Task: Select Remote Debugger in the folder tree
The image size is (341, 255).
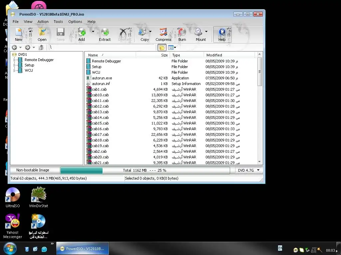Action: pyautogui.click(x=39, y=60)
